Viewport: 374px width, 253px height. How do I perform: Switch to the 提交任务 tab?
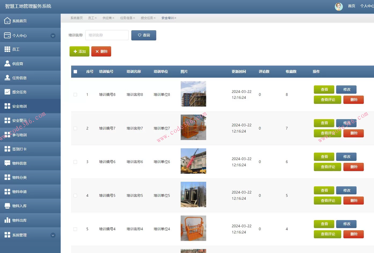click(147, 18)
